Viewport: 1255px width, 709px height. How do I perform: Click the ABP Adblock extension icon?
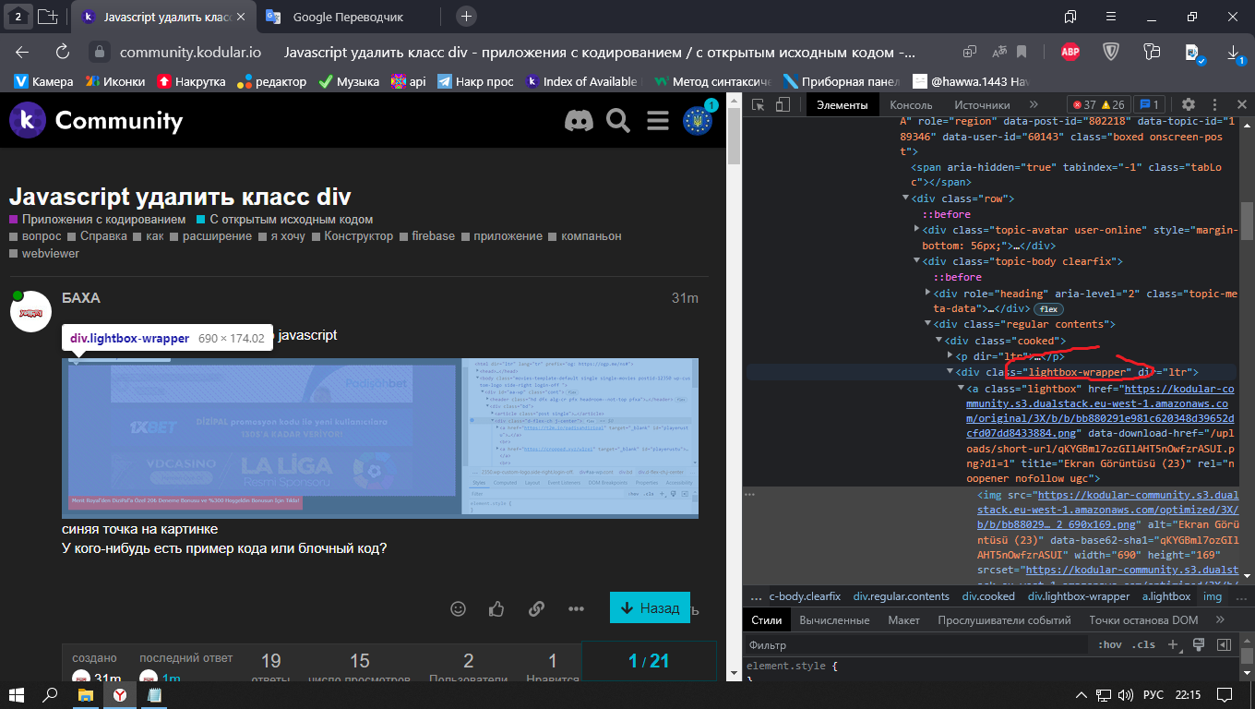(x=1070, y=52)
